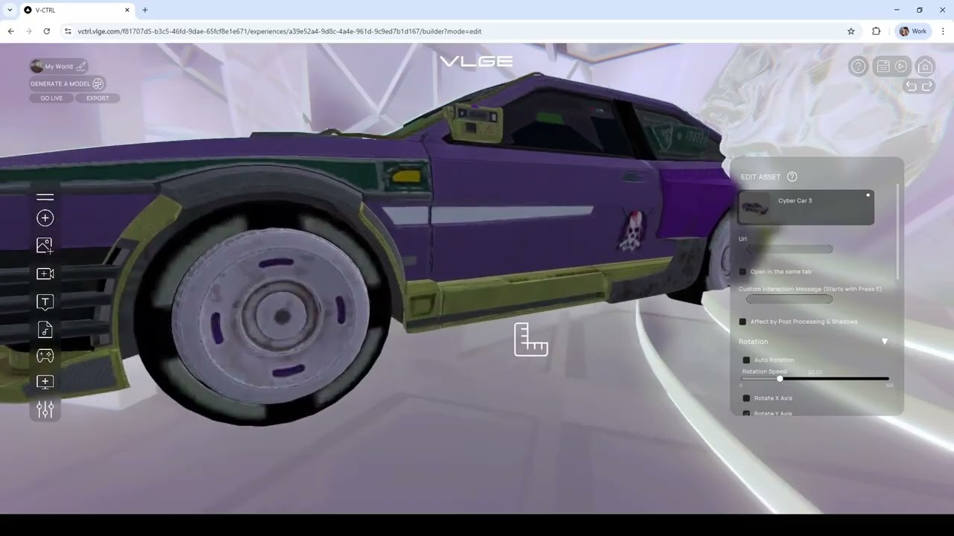This screenshot has height=536, width=954.
Task: Click the add asset plus circle icon
Action: point(45,218)
